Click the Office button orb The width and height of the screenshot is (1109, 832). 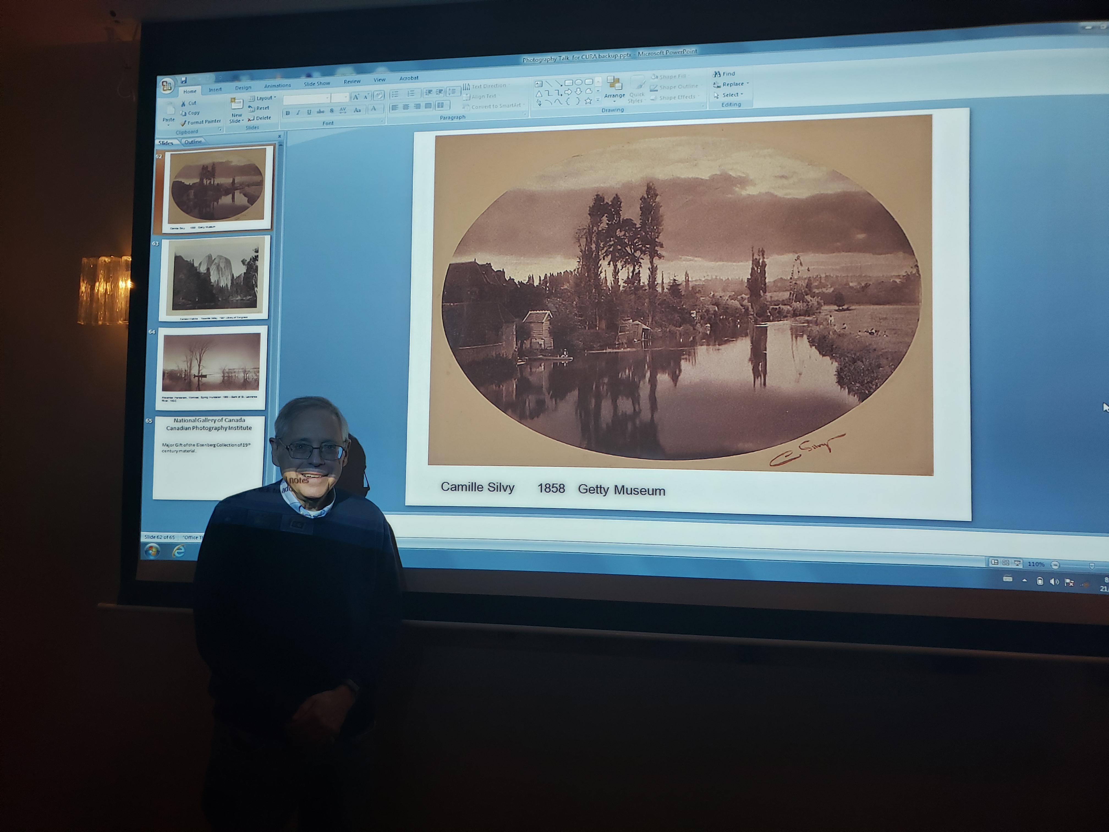(x=166, y=86)
